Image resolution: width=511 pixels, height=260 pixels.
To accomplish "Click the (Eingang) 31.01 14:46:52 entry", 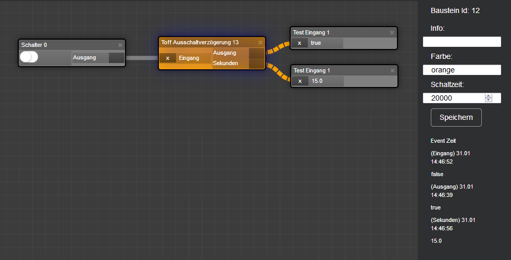I will coord(451,157).
